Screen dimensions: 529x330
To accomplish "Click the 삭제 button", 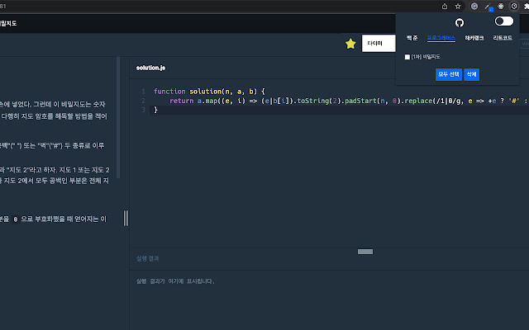I will 471,74.
